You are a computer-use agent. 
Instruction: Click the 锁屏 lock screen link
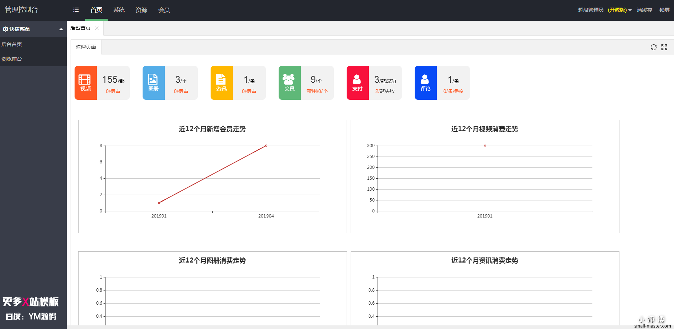tap(664, 10)
